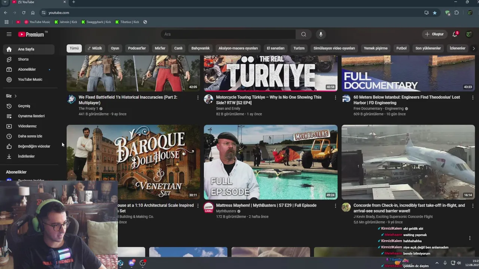Image resolution: width=479 pixels, height=269 pixels.
Task: Select the Oyun category chip
Action: tap(115, 48)
